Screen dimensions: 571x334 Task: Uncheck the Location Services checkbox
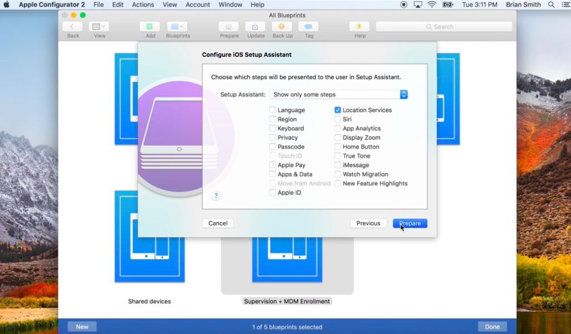tap(338, 110)
